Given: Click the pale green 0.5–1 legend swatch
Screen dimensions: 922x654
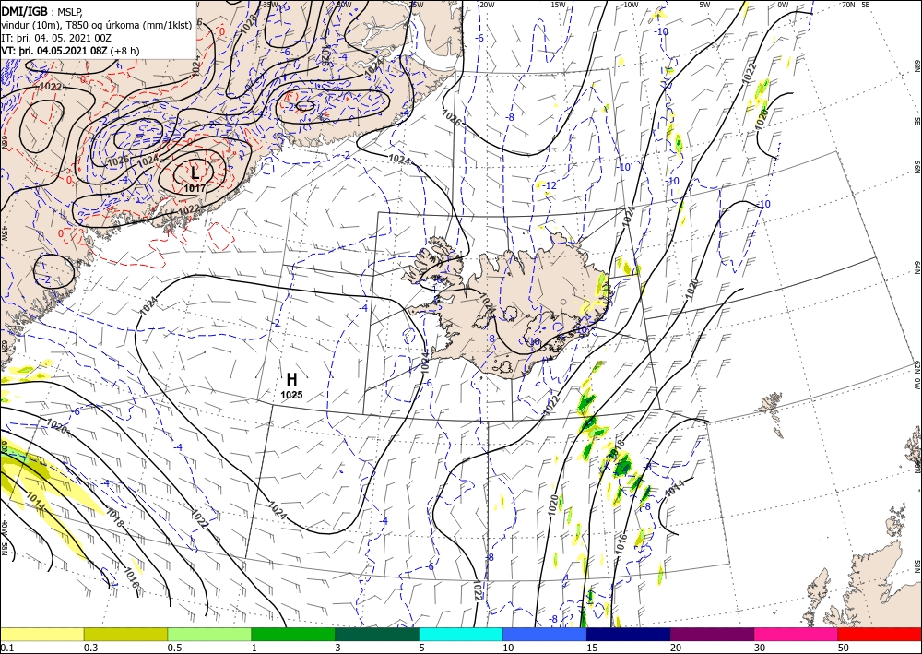Looking at the screenshot, I should (209, 634).
